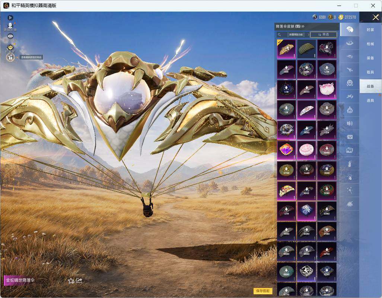382x298 pixels.
Task: Expand the arrow next to filter hint
Action: [x=308, y=35]
